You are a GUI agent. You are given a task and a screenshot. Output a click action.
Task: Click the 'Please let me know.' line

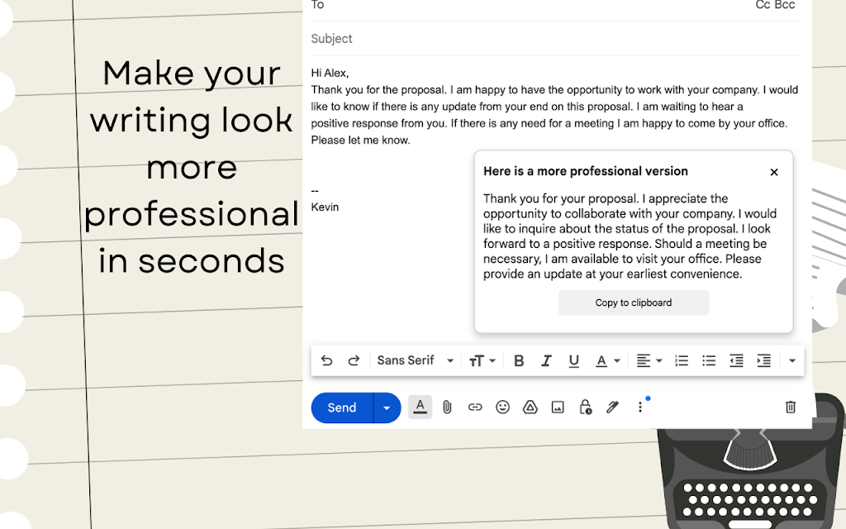pos(360,141)
